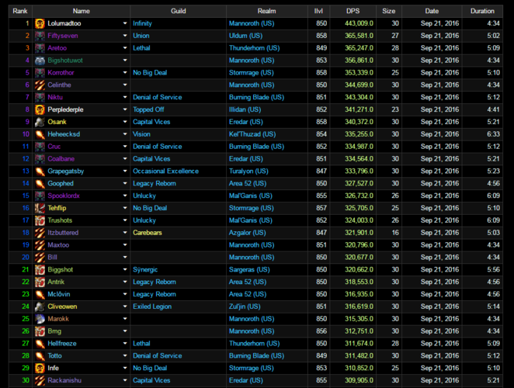This screenshot has height=388, width=514.
Task: Open the Zul'jin (US) realm link
Action: 245,307
